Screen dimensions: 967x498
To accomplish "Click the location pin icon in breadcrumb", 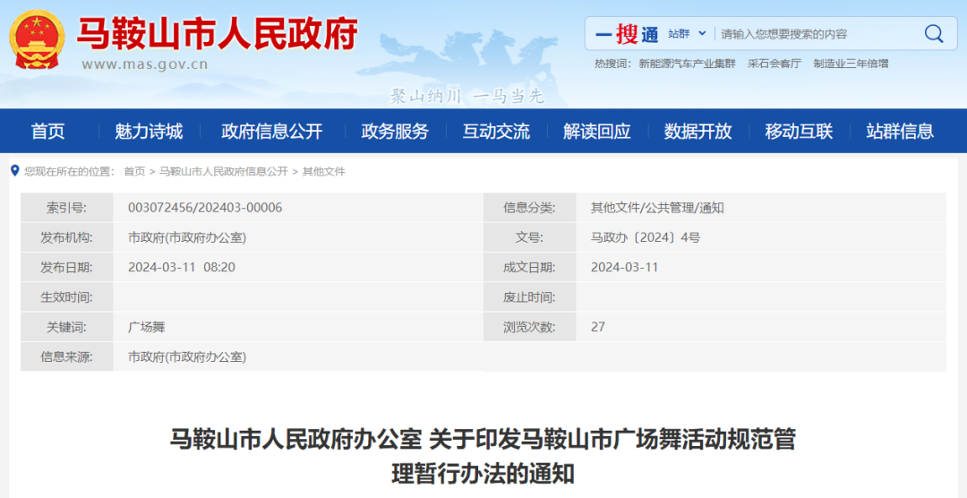I will click(15, 171).
